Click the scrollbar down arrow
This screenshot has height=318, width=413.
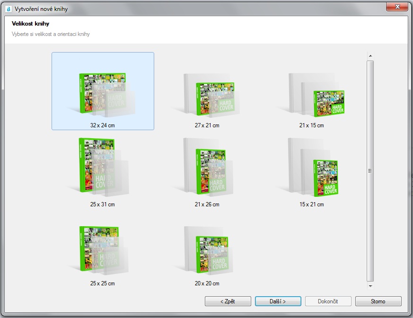pos(370,286)
